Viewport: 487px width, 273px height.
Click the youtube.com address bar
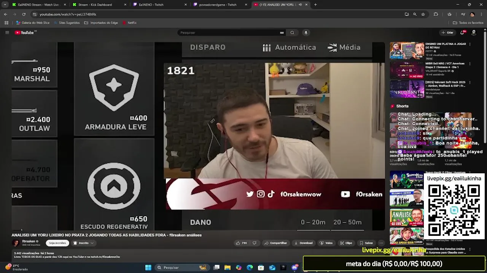(217, 14)
